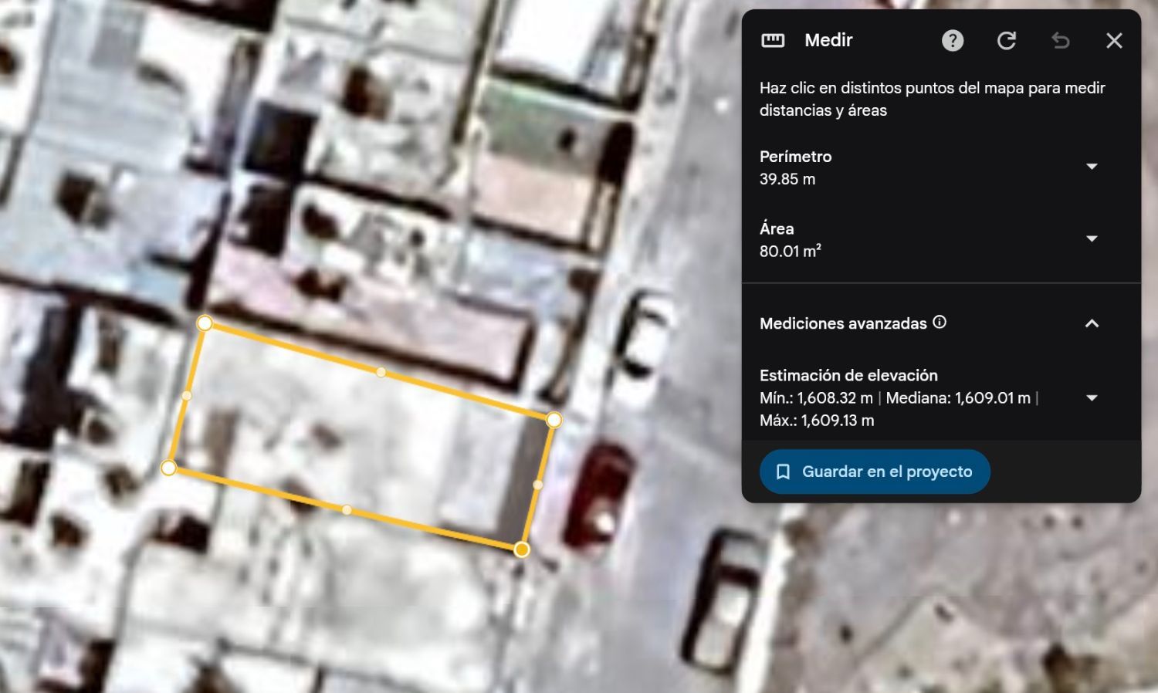
Task: Click the red car on the street
Action: pos(599,494)
